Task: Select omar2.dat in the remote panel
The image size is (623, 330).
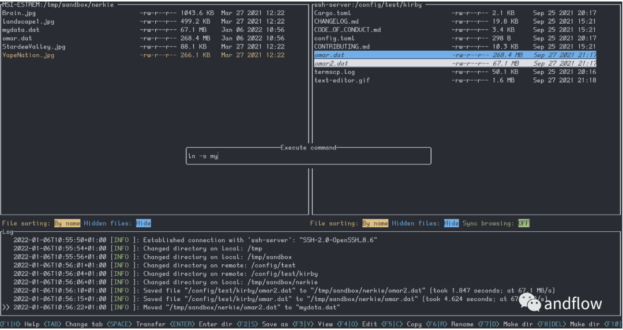Action: click(455, 63)
